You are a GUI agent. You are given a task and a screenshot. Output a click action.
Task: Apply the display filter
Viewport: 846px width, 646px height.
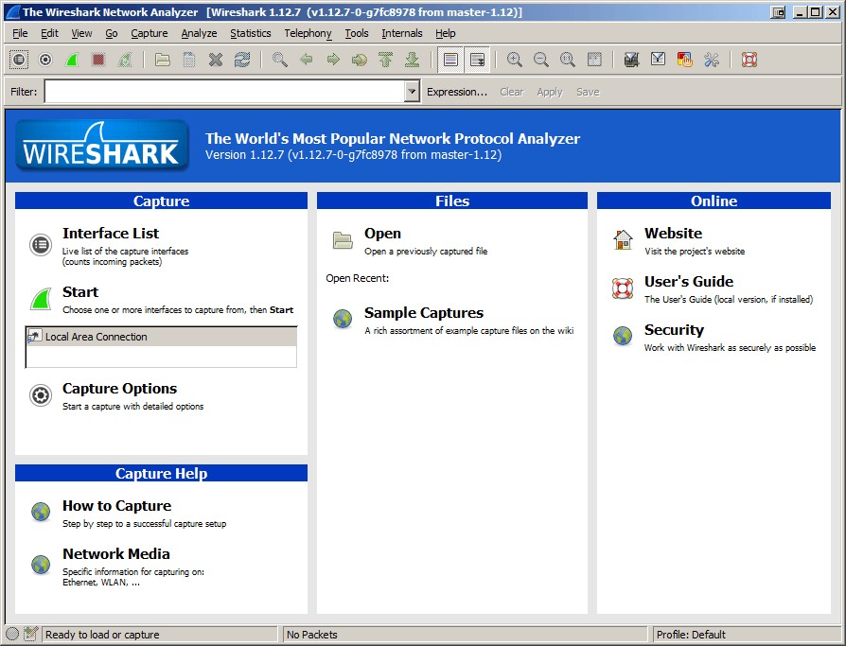(x=549, y=92)
